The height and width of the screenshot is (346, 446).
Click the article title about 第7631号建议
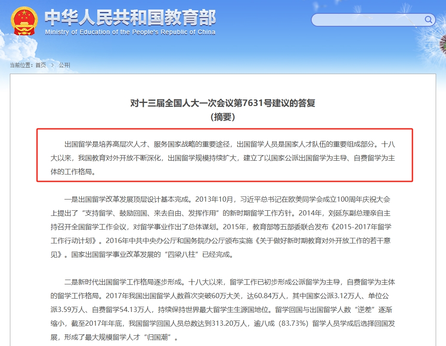click(223, 103)
